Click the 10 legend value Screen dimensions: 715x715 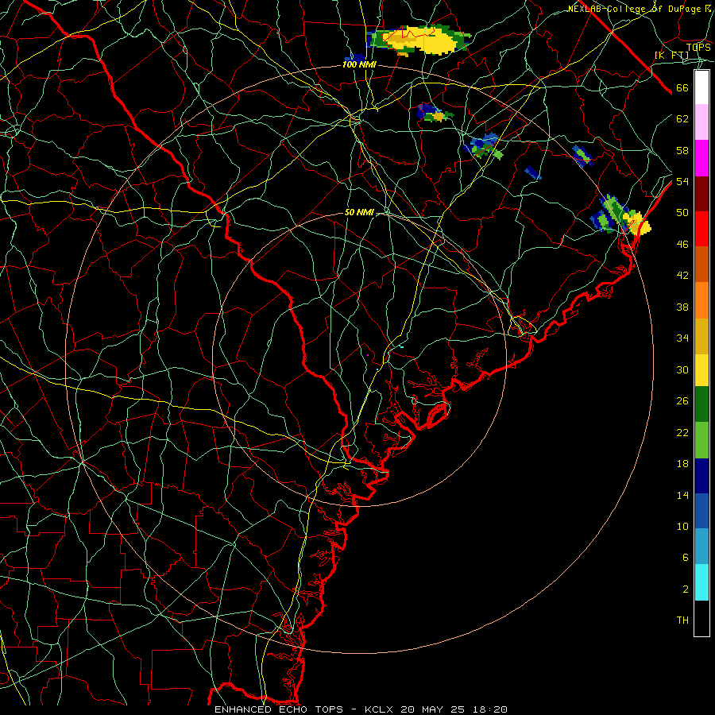tap(682, 527)
